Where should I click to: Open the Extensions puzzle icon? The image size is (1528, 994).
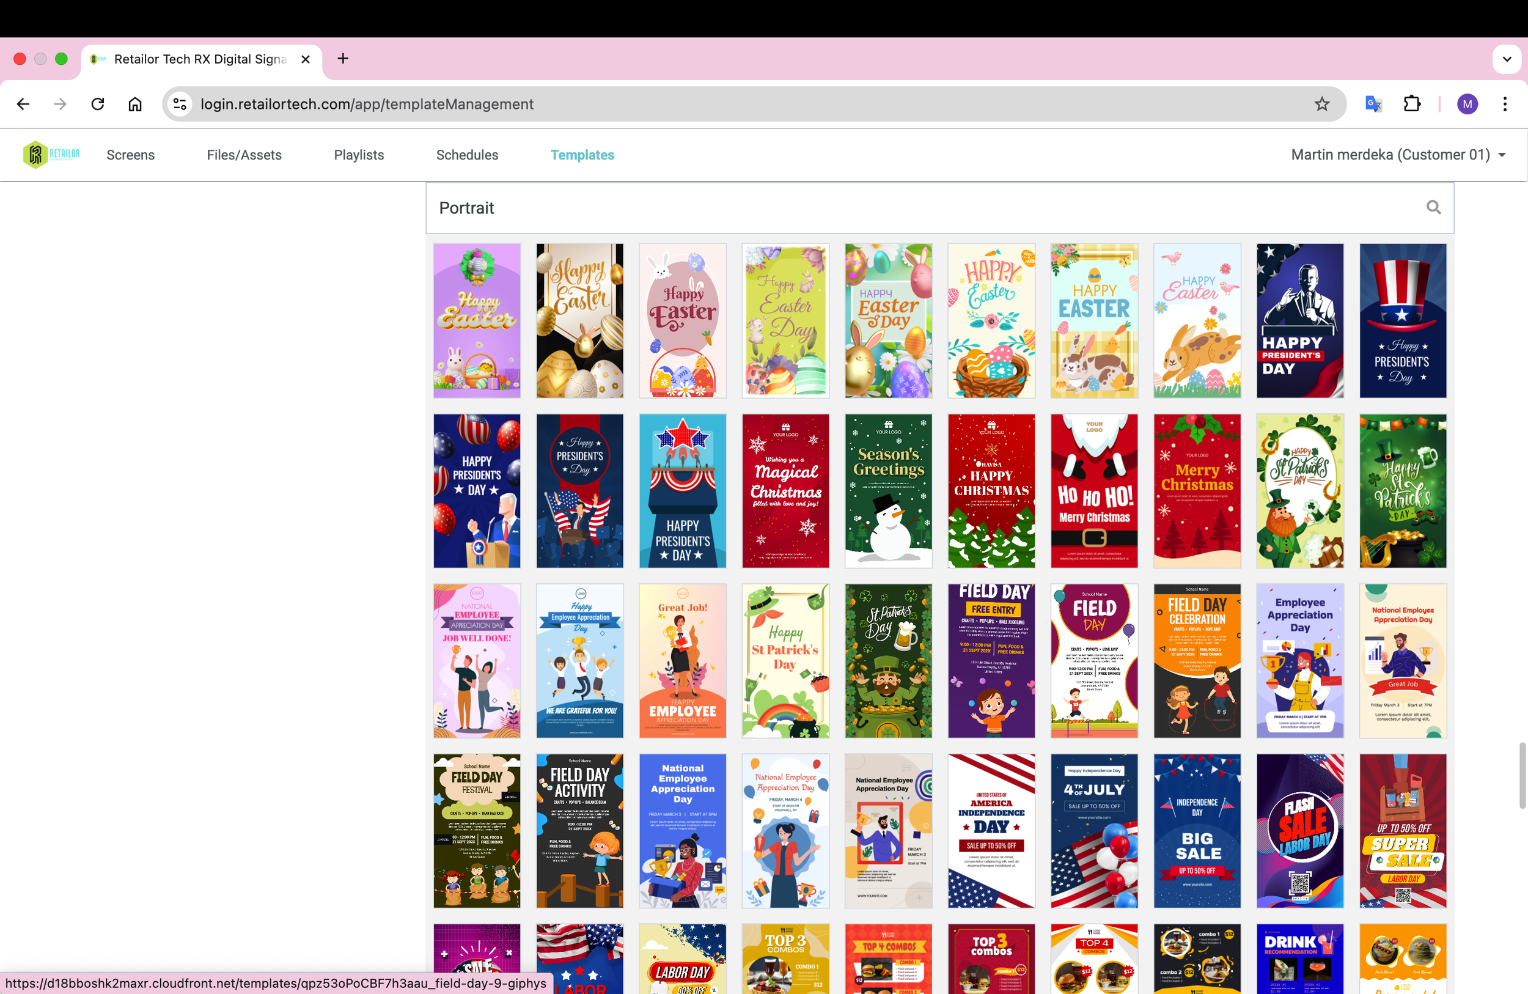pyautogui.click(x=1412, y=104)
